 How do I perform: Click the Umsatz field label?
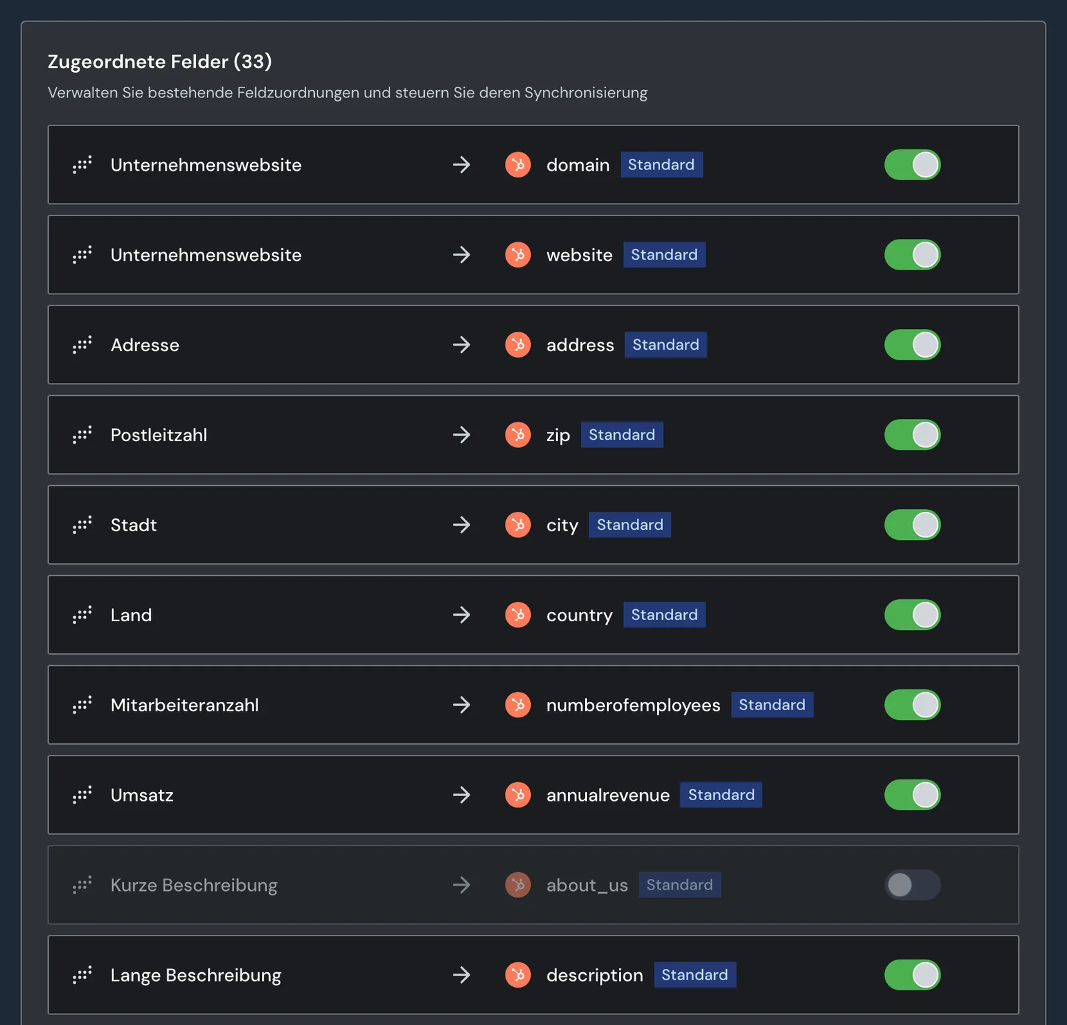[142, 795]
